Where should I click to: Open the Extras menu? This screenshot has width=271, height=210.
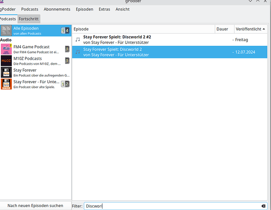click(105, 9)
